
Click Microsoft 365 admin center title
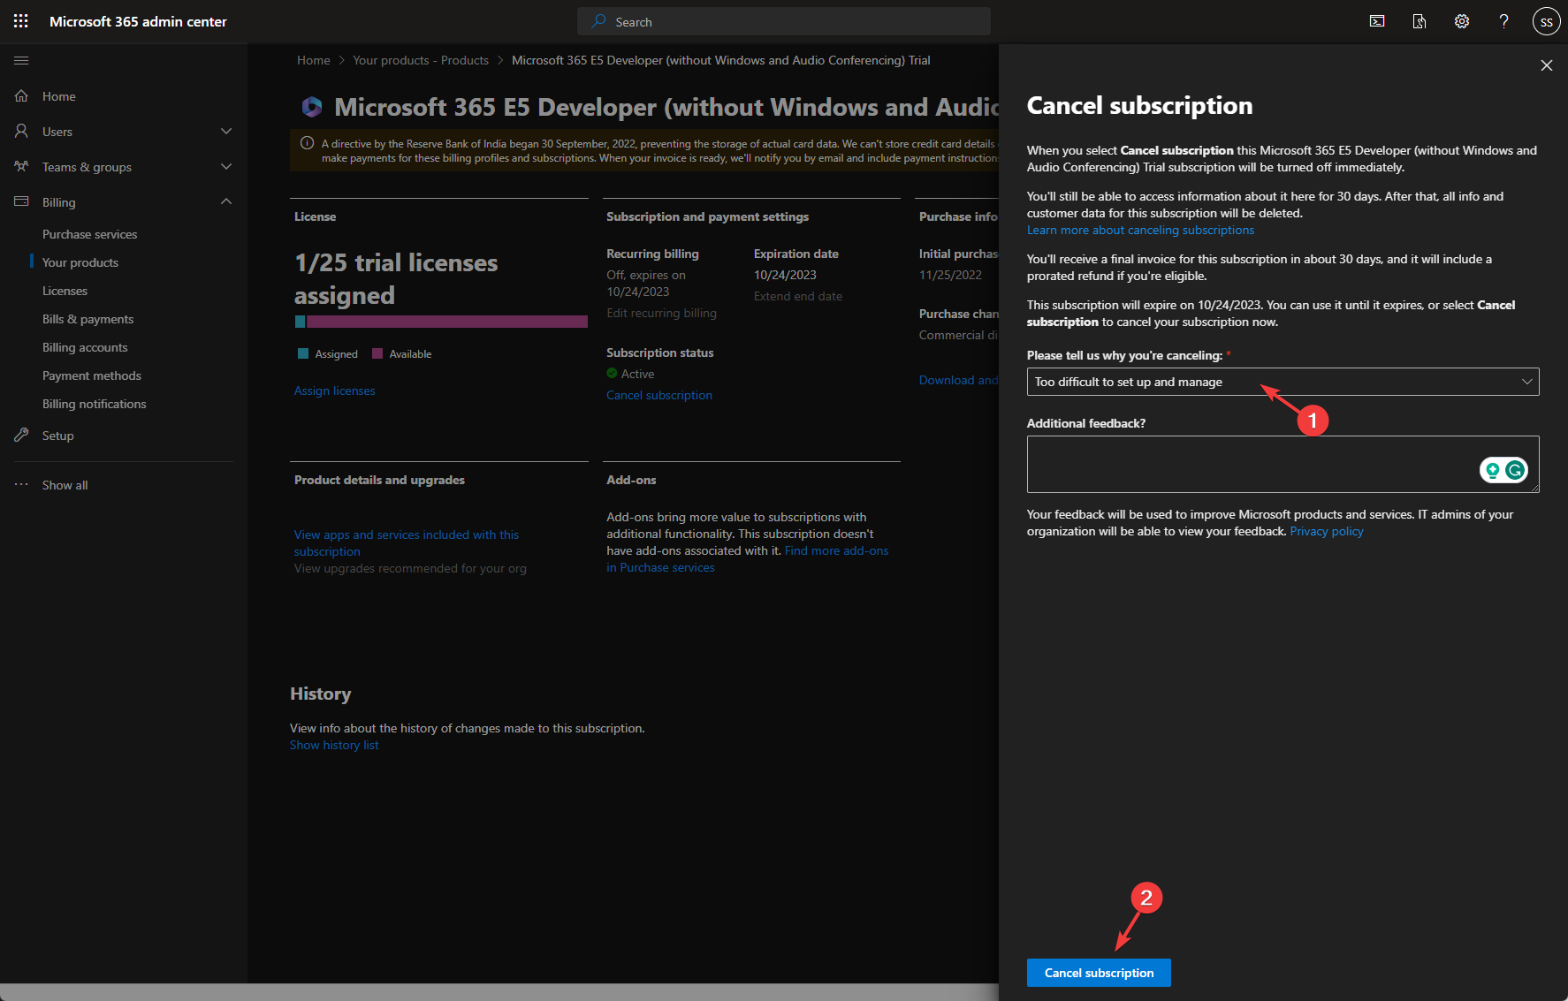point(138,21)
